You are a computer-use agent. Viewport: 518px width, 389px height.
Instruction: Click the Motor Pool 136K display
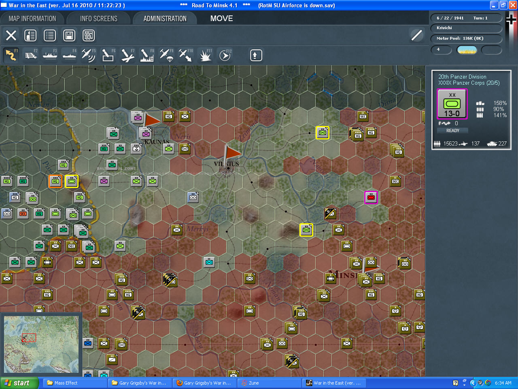pyautogui.click(x=467, y=38)
